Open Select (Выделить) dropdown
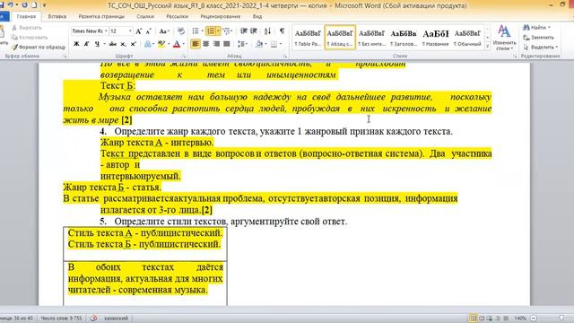 coord(540,47)
